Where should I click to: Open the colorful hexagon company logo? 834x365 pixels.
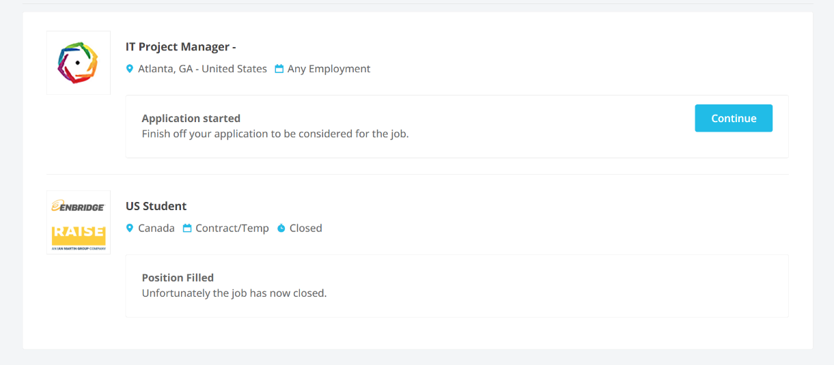[78, 63]
